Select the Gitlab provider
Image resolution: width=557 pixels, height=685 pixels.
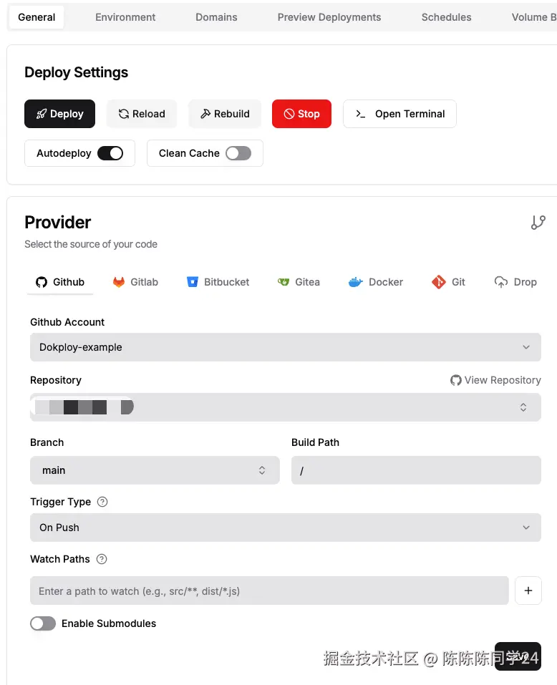(135, 282)
